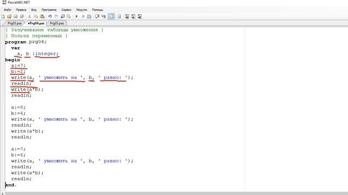Click the first of three window layout icons
The height and width of the screenshot is (195, 348).
(x=127, y=16)
